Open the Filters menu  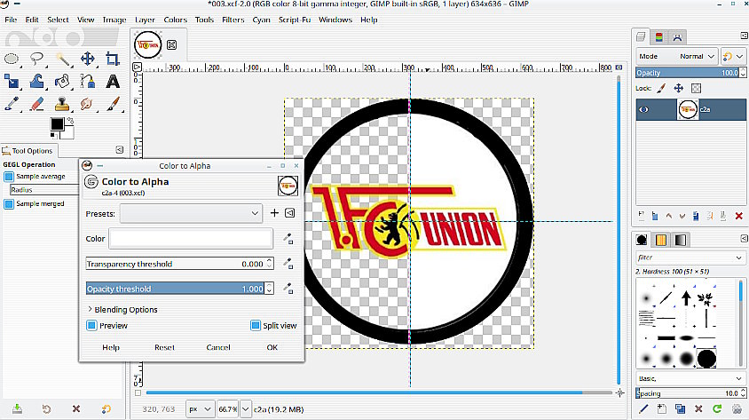coord(233,20)
